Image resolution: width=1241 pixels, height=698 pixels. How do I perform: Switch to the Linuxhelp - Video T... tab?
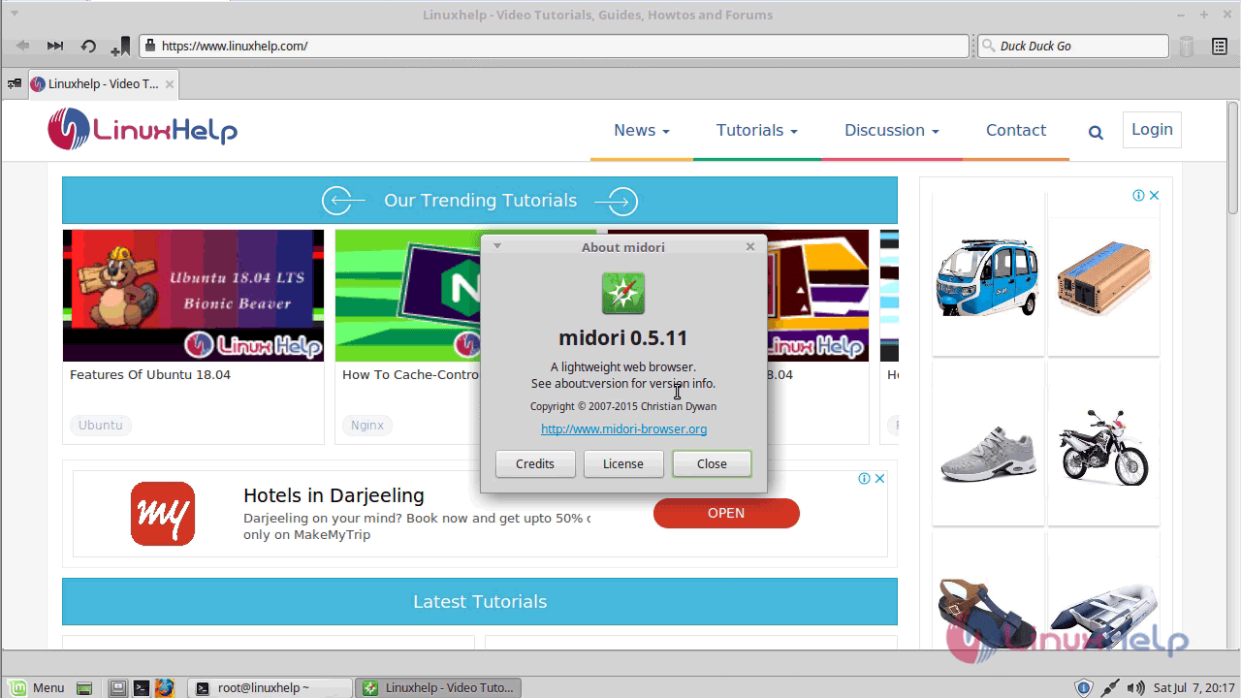pyautogui.click(x=104, y=84)
